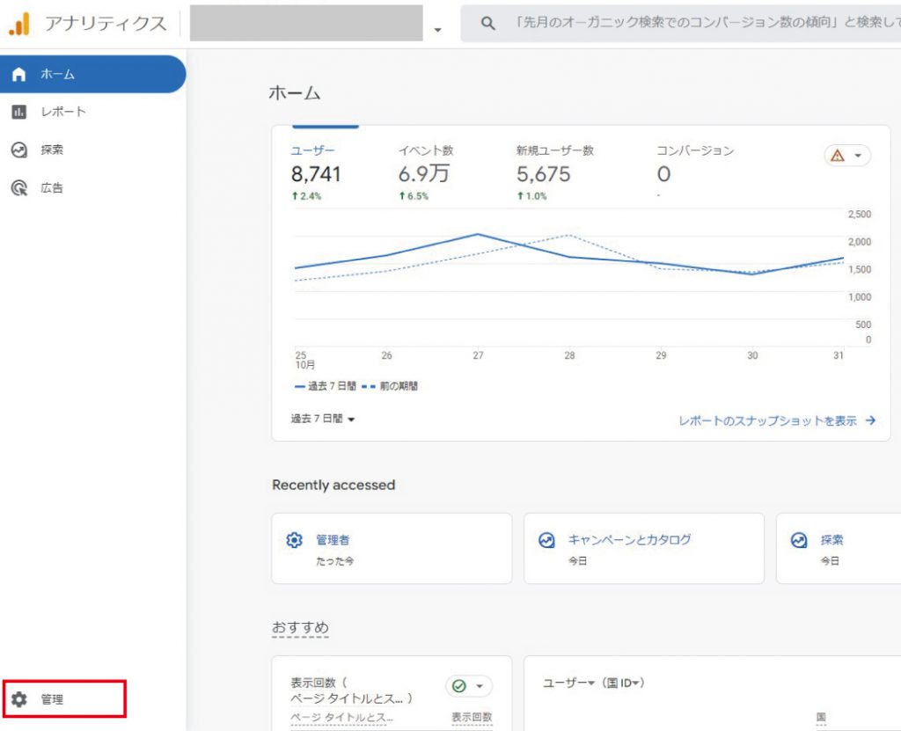Open the キャンペーンとカタログ recent card
This screenshot has height=731, width=901.
[643, 548]
